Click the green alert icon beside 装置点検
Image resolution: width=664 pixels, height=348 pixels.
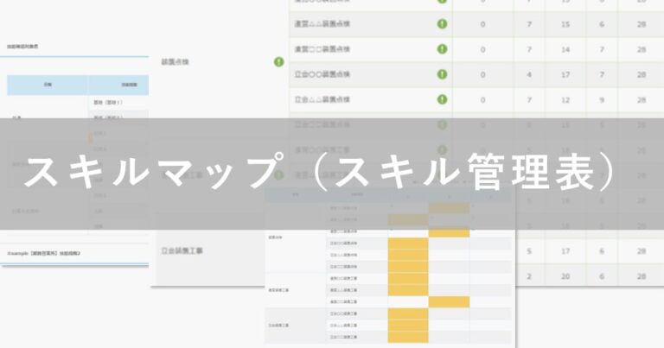(278, 61)
